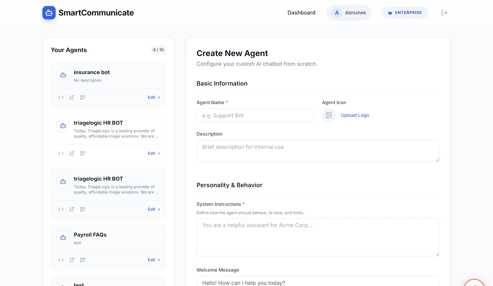Viewport: 493px width, 286px height.
Task: Click the '6 / 10' agents count badge
Action: pos(158,50)
